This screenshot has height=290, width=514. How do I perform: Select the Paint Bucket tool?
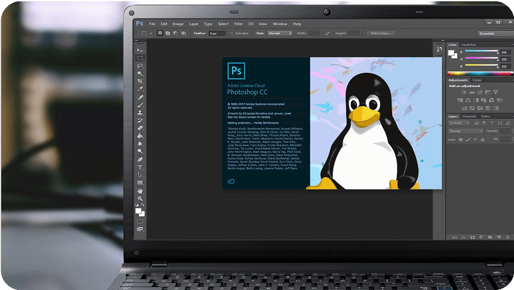(x=140, y=135)
